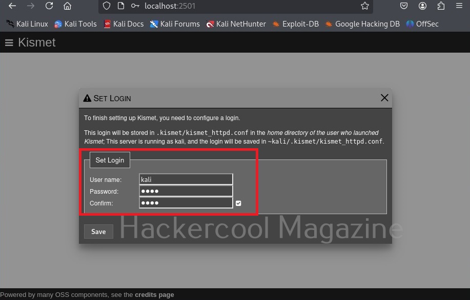The height and width of the screenshot is (300, 470).
Task: Open the Kali Linux bookmark
Action: [27, 24]
